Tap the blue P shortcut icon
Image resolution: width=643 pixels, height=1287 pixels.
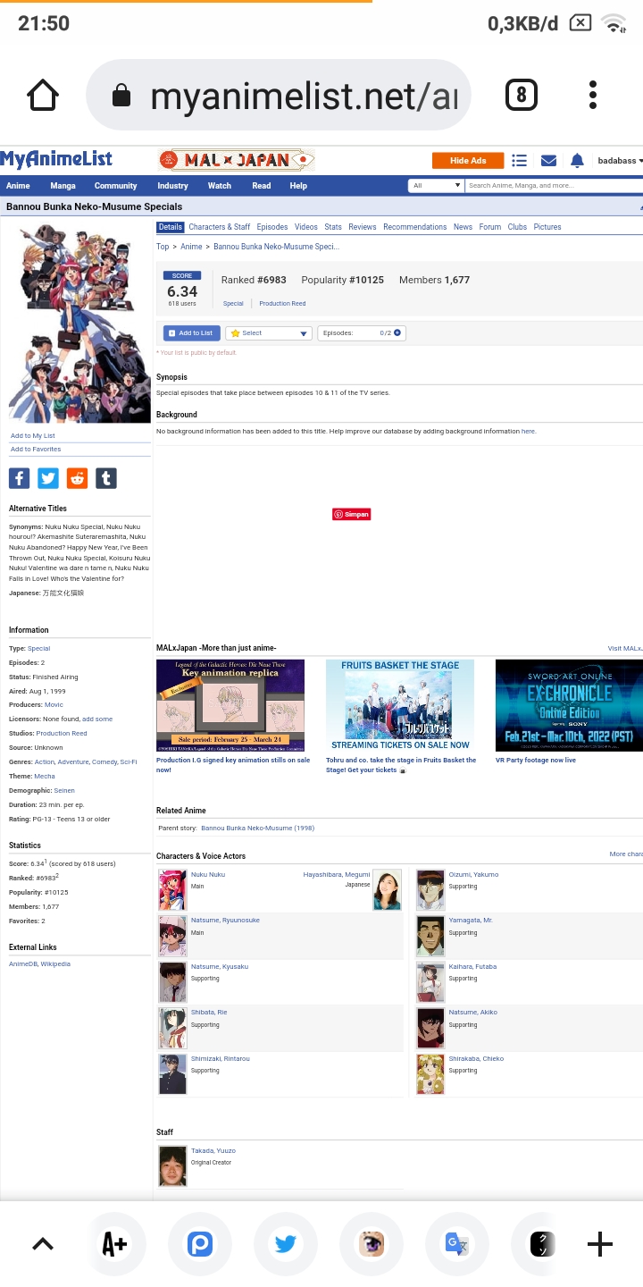200,1244
